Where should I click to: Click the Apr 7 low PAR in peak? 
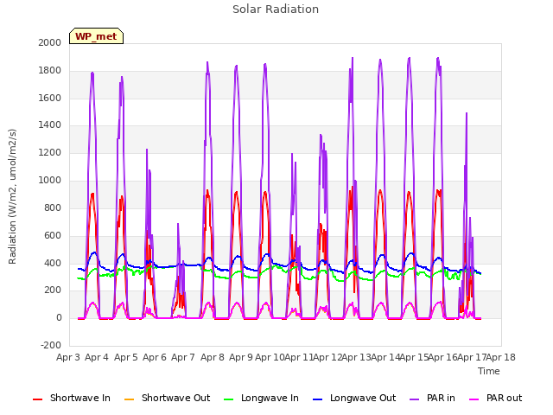tap(178, 224)
